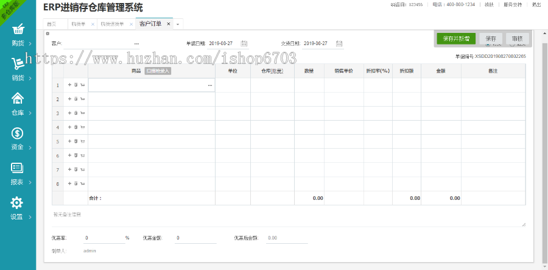548x270 pixels.
Task: Open the customer picker ellipsis beside 客户
Action: click(x=136, y=44)
